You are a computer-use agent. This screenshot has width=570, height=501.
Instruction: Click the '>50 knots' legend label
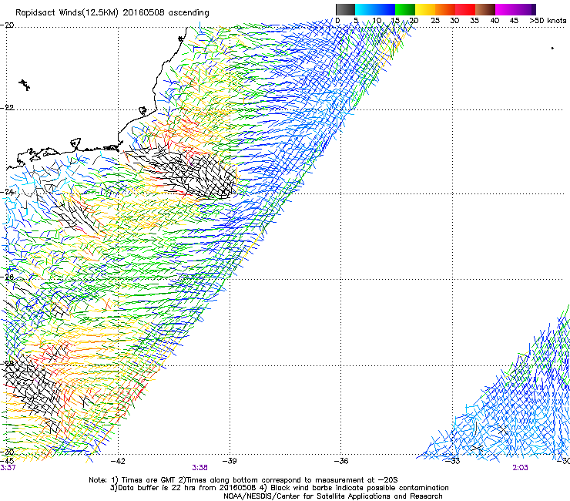coord(548,21)
